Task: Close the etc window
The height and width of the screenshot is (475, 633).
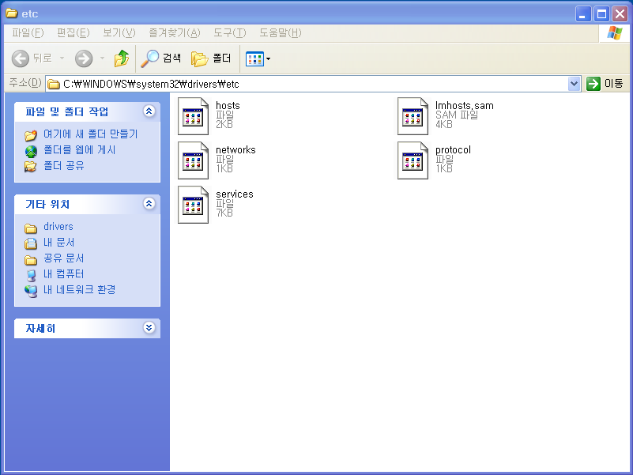Action: click(x=620, y=13)
